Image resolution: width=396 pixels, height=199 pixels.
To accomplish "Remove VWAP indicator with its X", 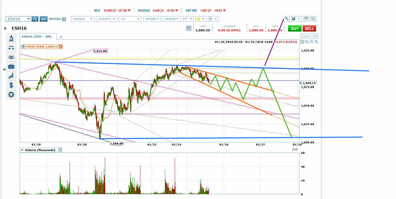I will [61, 46].
